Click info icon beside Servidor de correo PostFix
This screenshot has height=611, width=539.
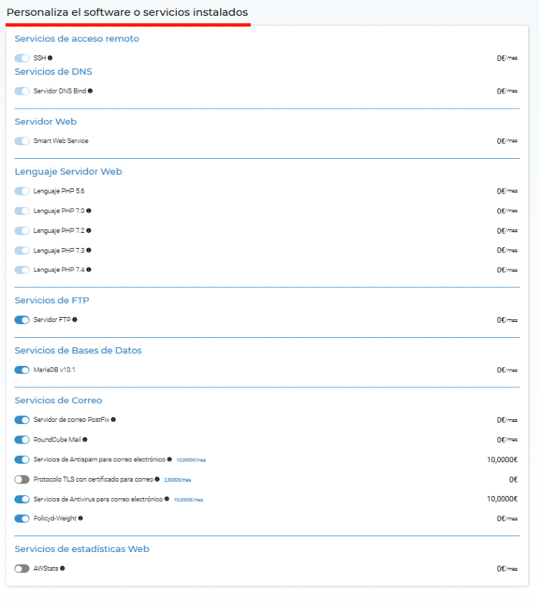[x=114, y=420]
